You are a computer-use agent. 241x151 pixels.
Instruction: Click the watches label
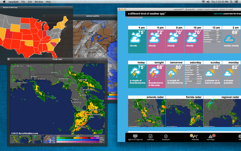pyautogui.click(x=195, y=140)
